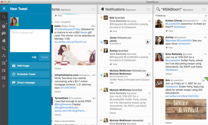This screenshot has width=208, height=125.
Task: Open #BingRewardsQuikly hashtag link
Action: (x=66, y=108)
